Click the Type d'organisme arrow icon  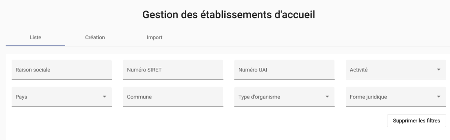pos(327,97)
